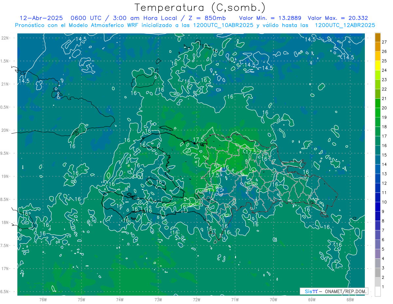Click the '75W' longitude label
Image resolution: width=393 pixels, height=304 pixels.
pyautogui.click(x=82, y=300)
